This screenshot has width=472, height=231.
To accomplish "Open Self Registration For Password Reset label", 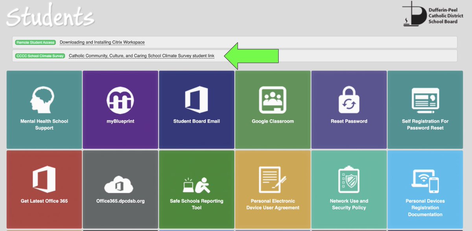I will 425,124.
